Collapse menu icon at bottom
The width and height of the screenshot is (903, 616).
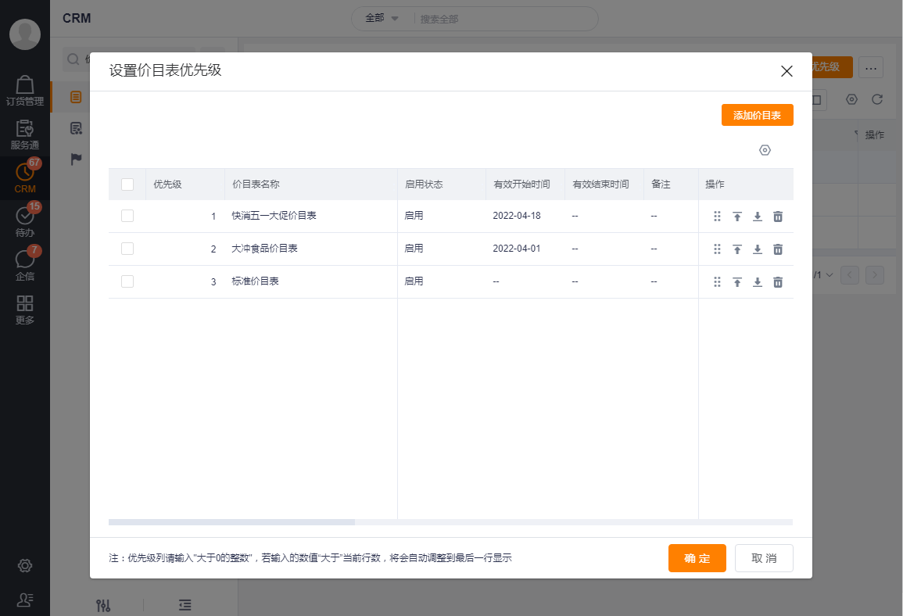point(185,605)
